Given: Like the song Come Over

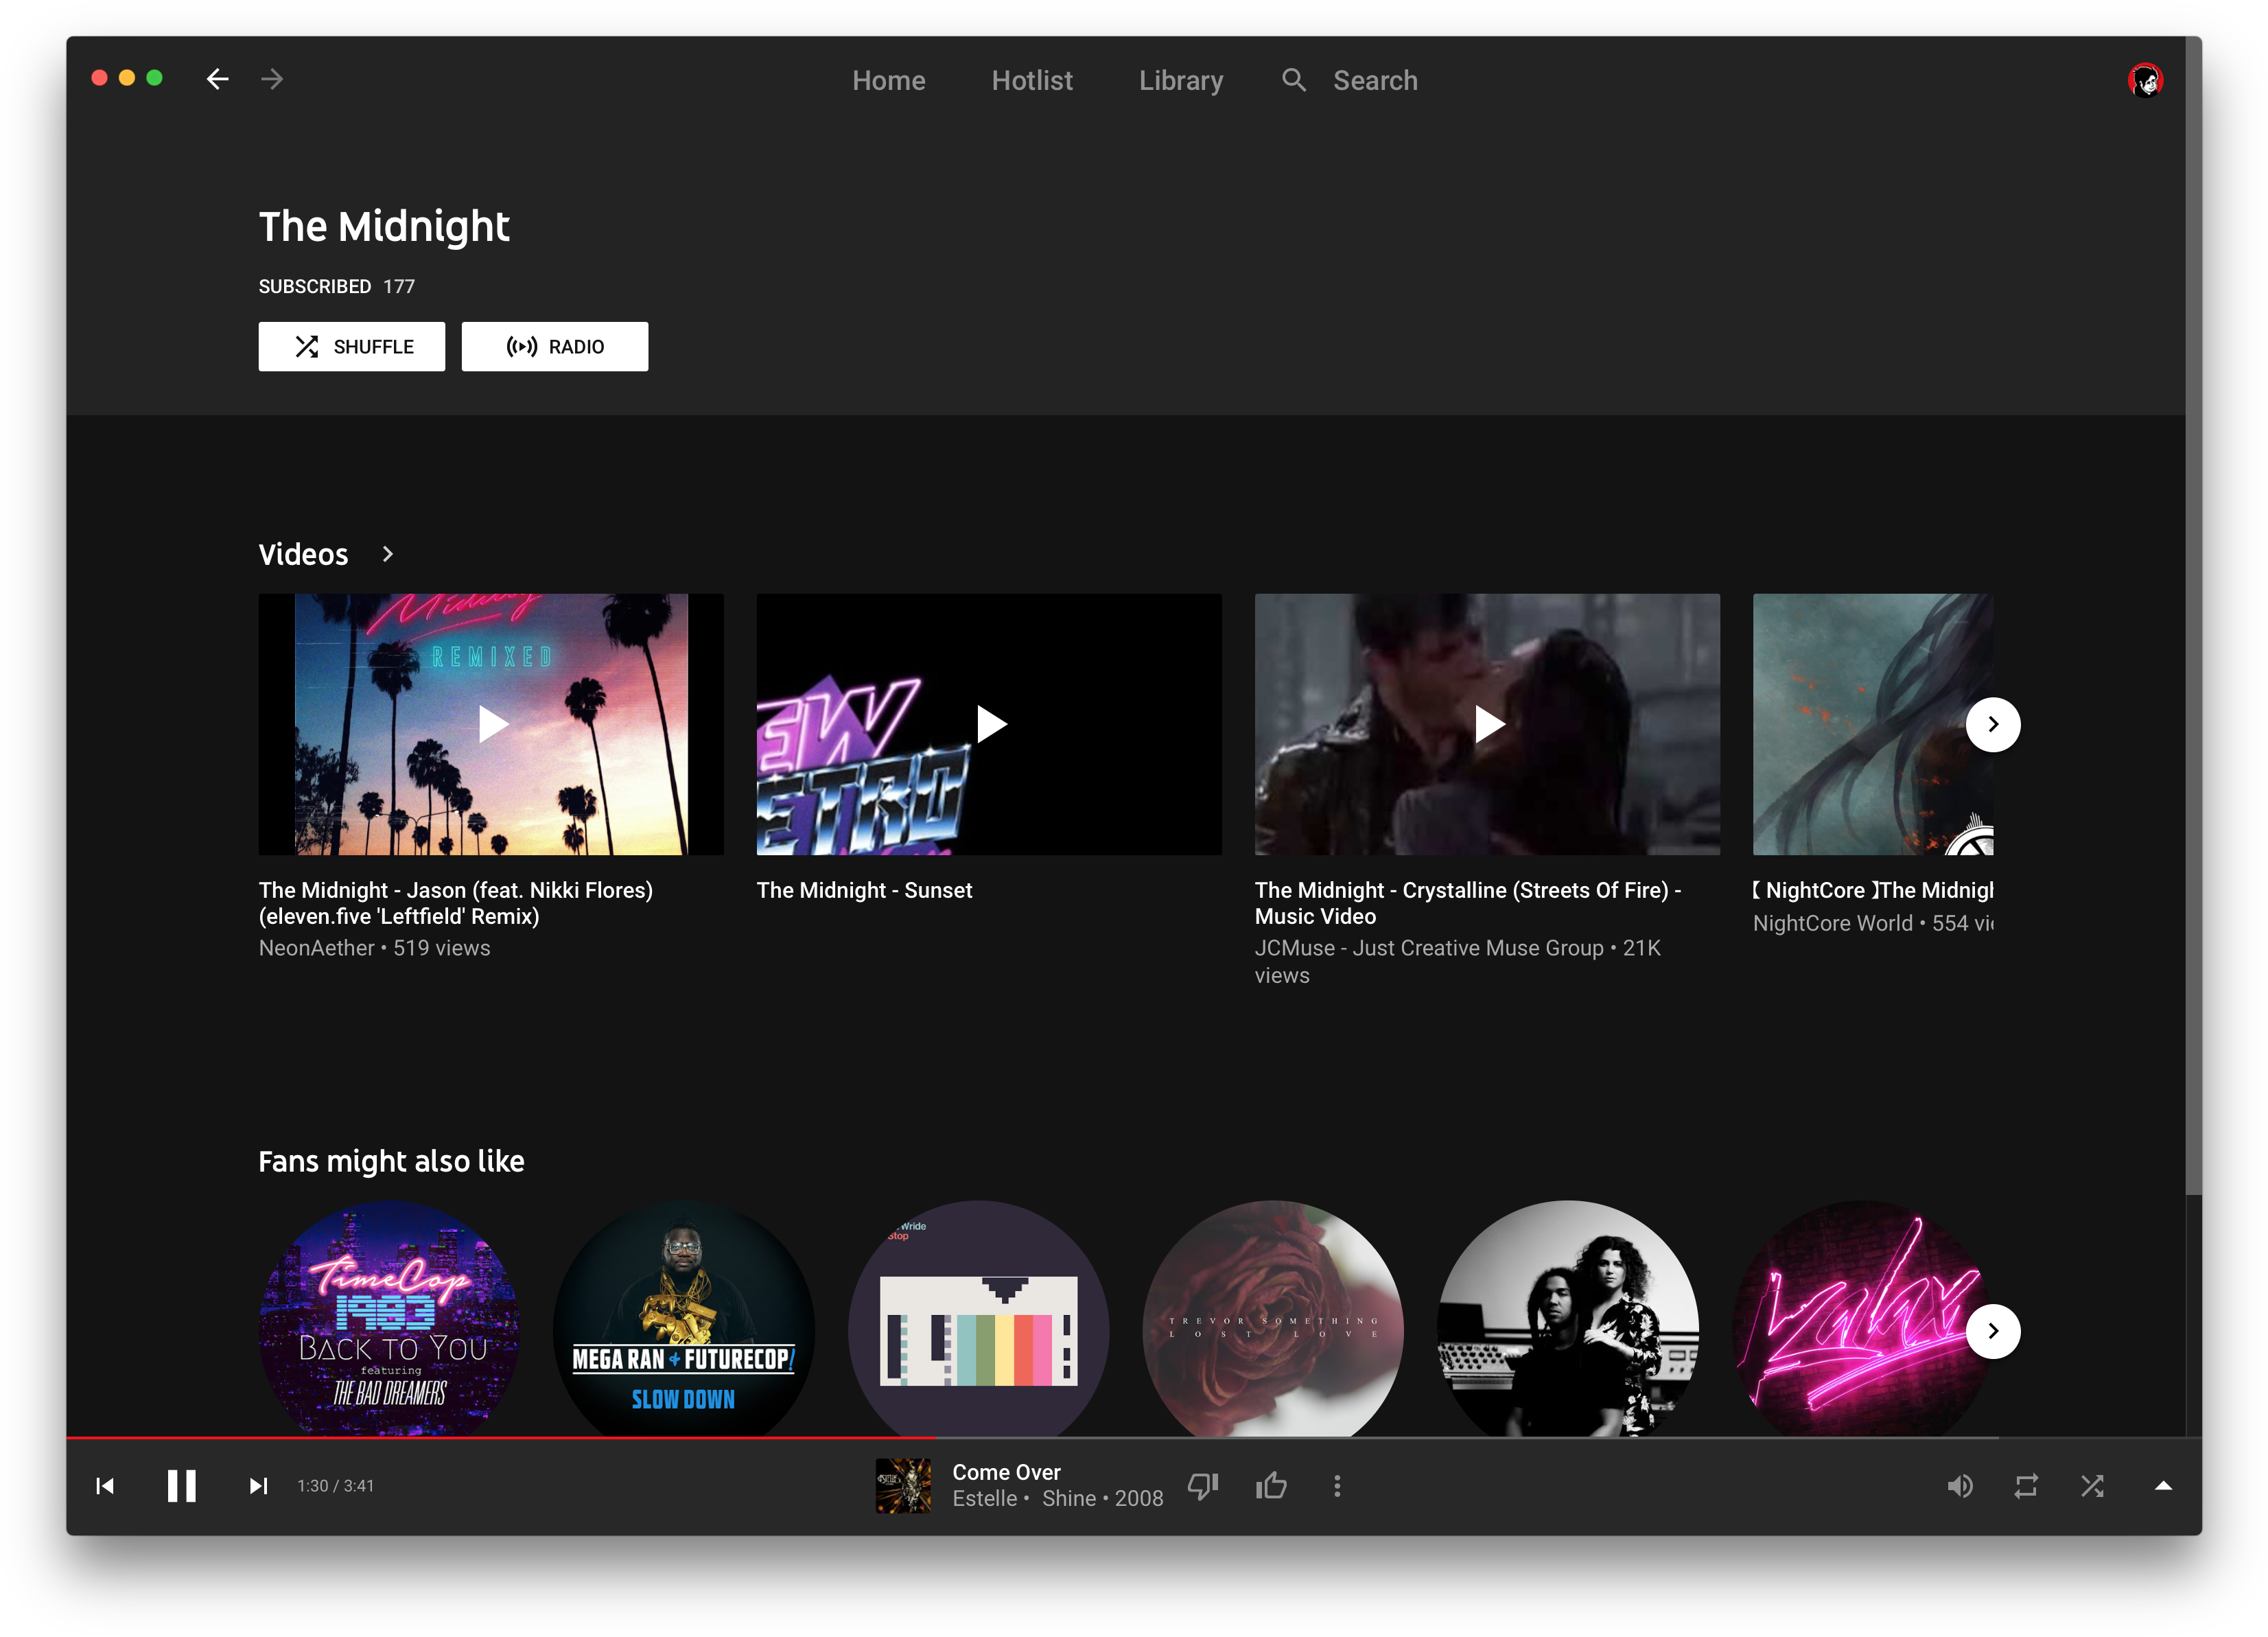Looking at the screenshot, I should [x=1270, y=1485].
